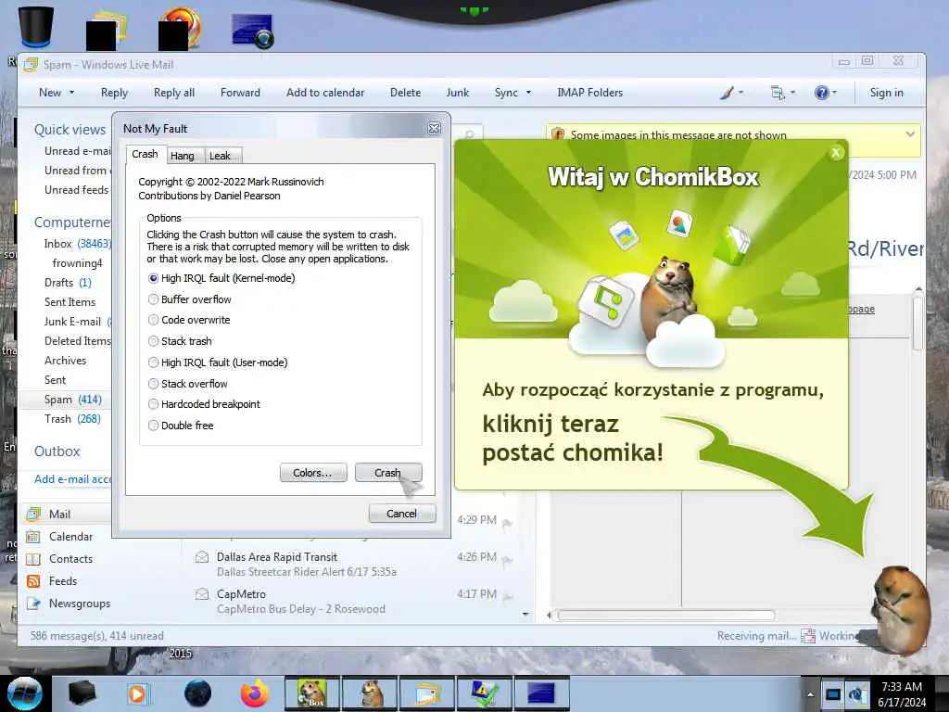This screenshot has height=712, width=949.
Task: Click Add e-mail account link
Action: pyautogui.click(x=72, y=479)
